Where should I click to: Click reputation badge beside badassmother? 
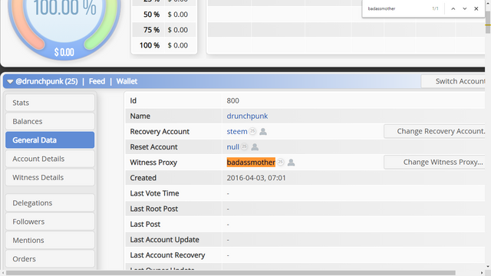tap(280, 162)
